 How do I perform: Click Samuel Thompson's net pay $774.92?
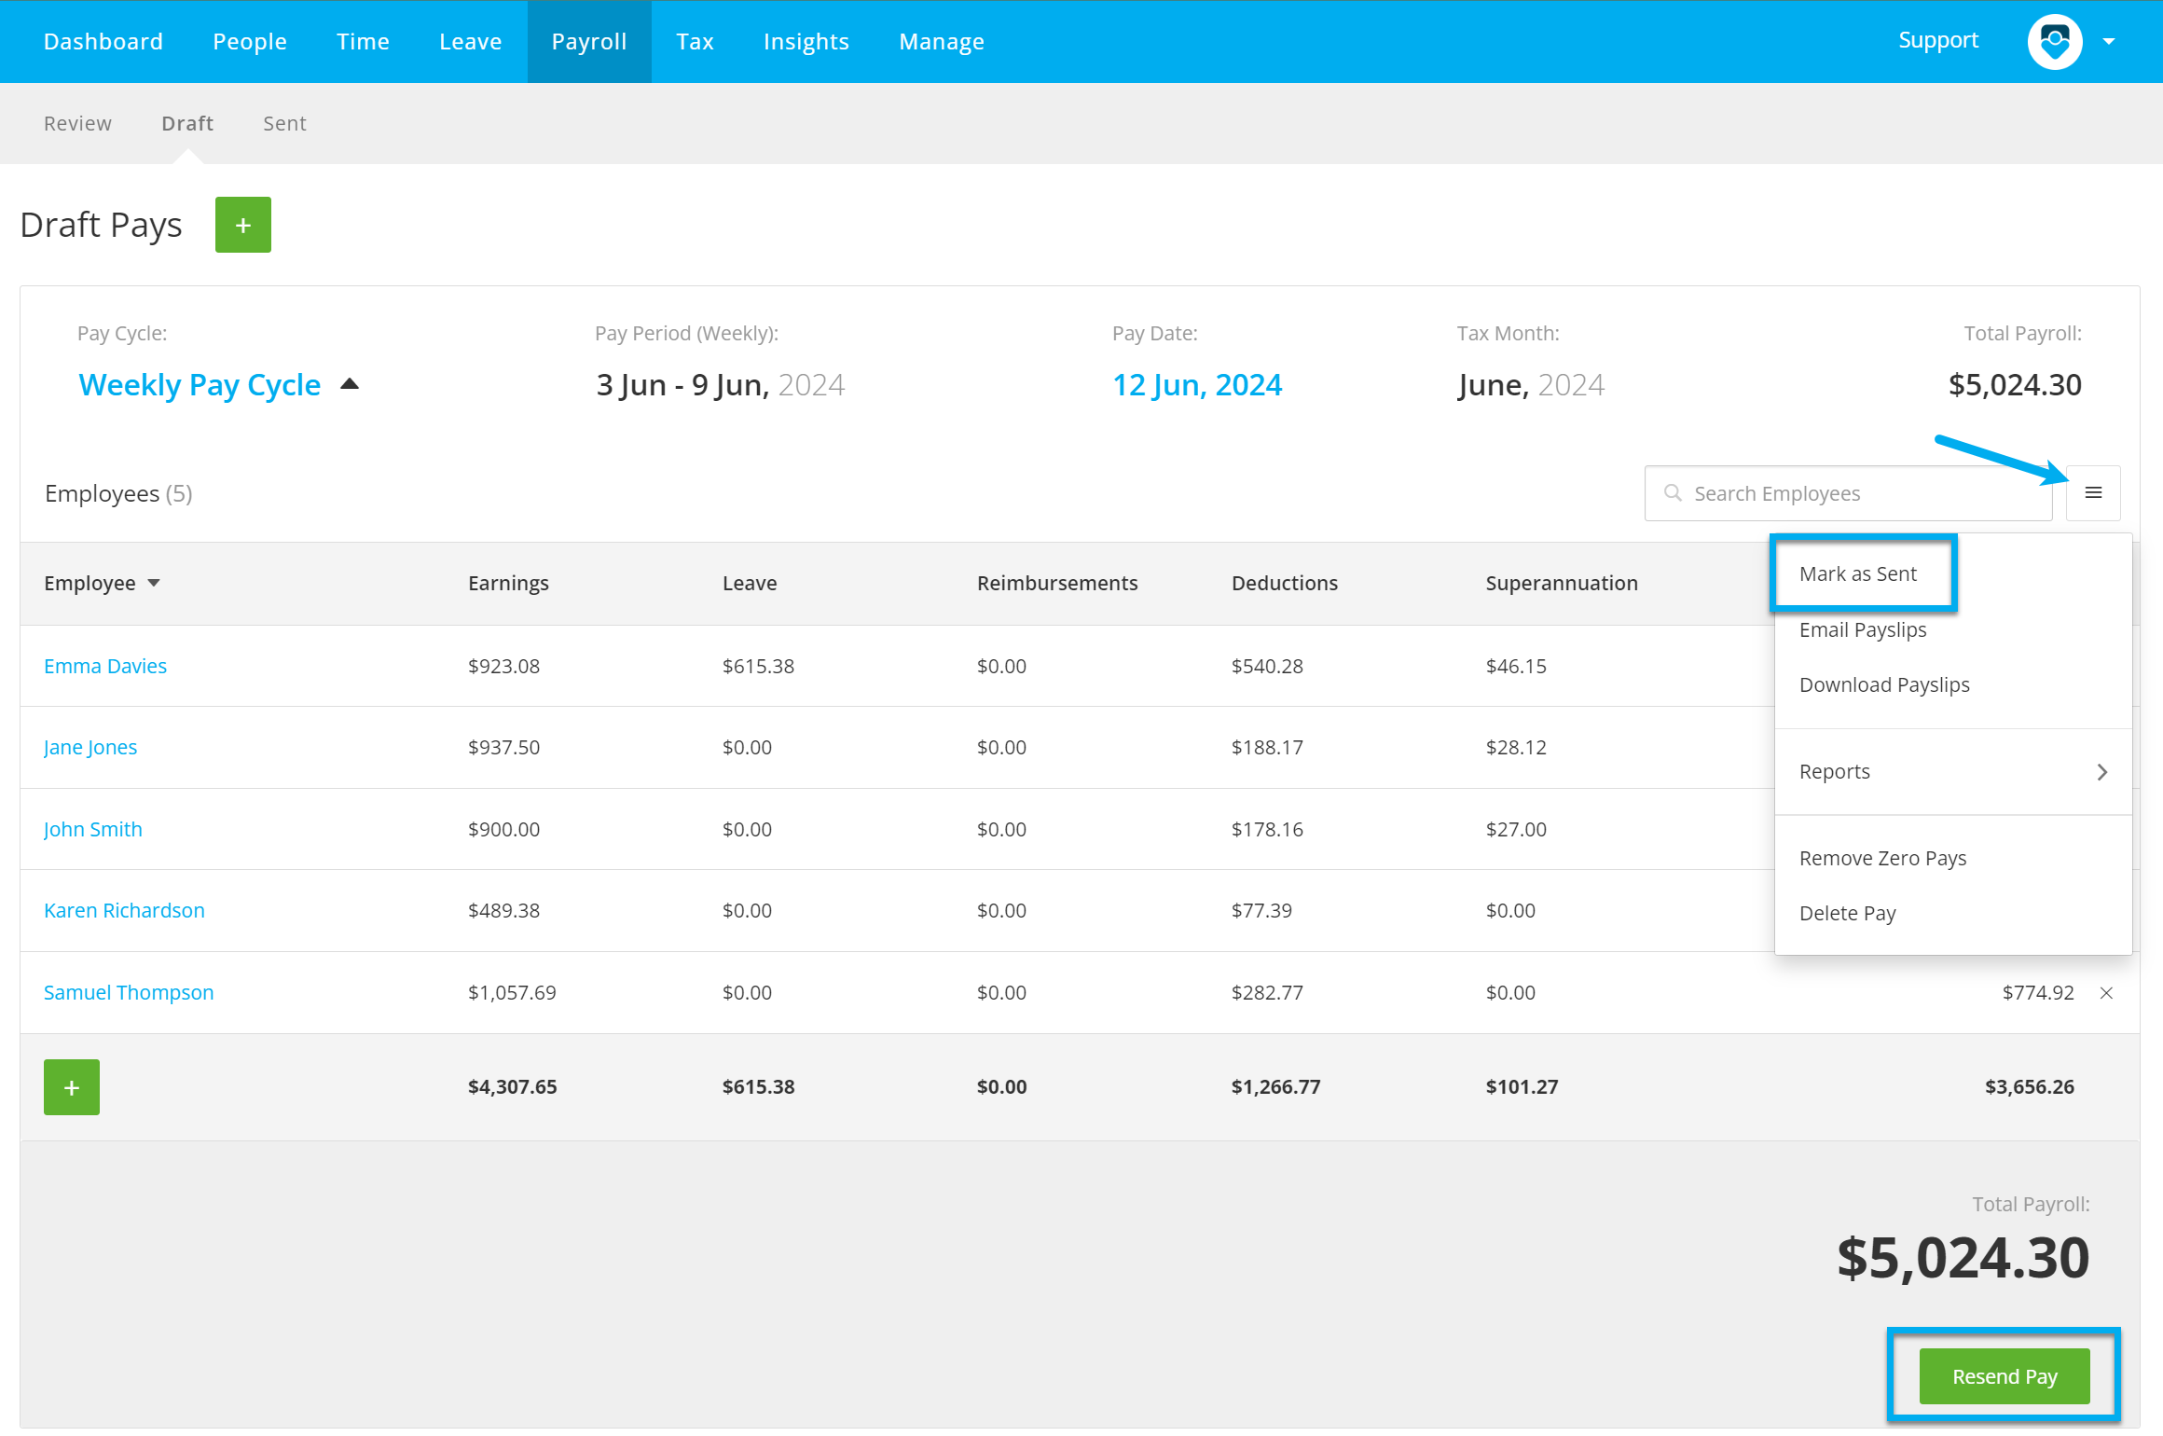2038,992
